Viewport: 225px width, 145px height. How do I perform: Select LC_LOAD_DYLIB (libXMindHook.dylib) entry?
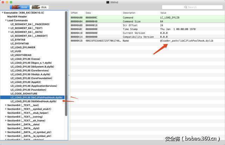coord(33,101)
